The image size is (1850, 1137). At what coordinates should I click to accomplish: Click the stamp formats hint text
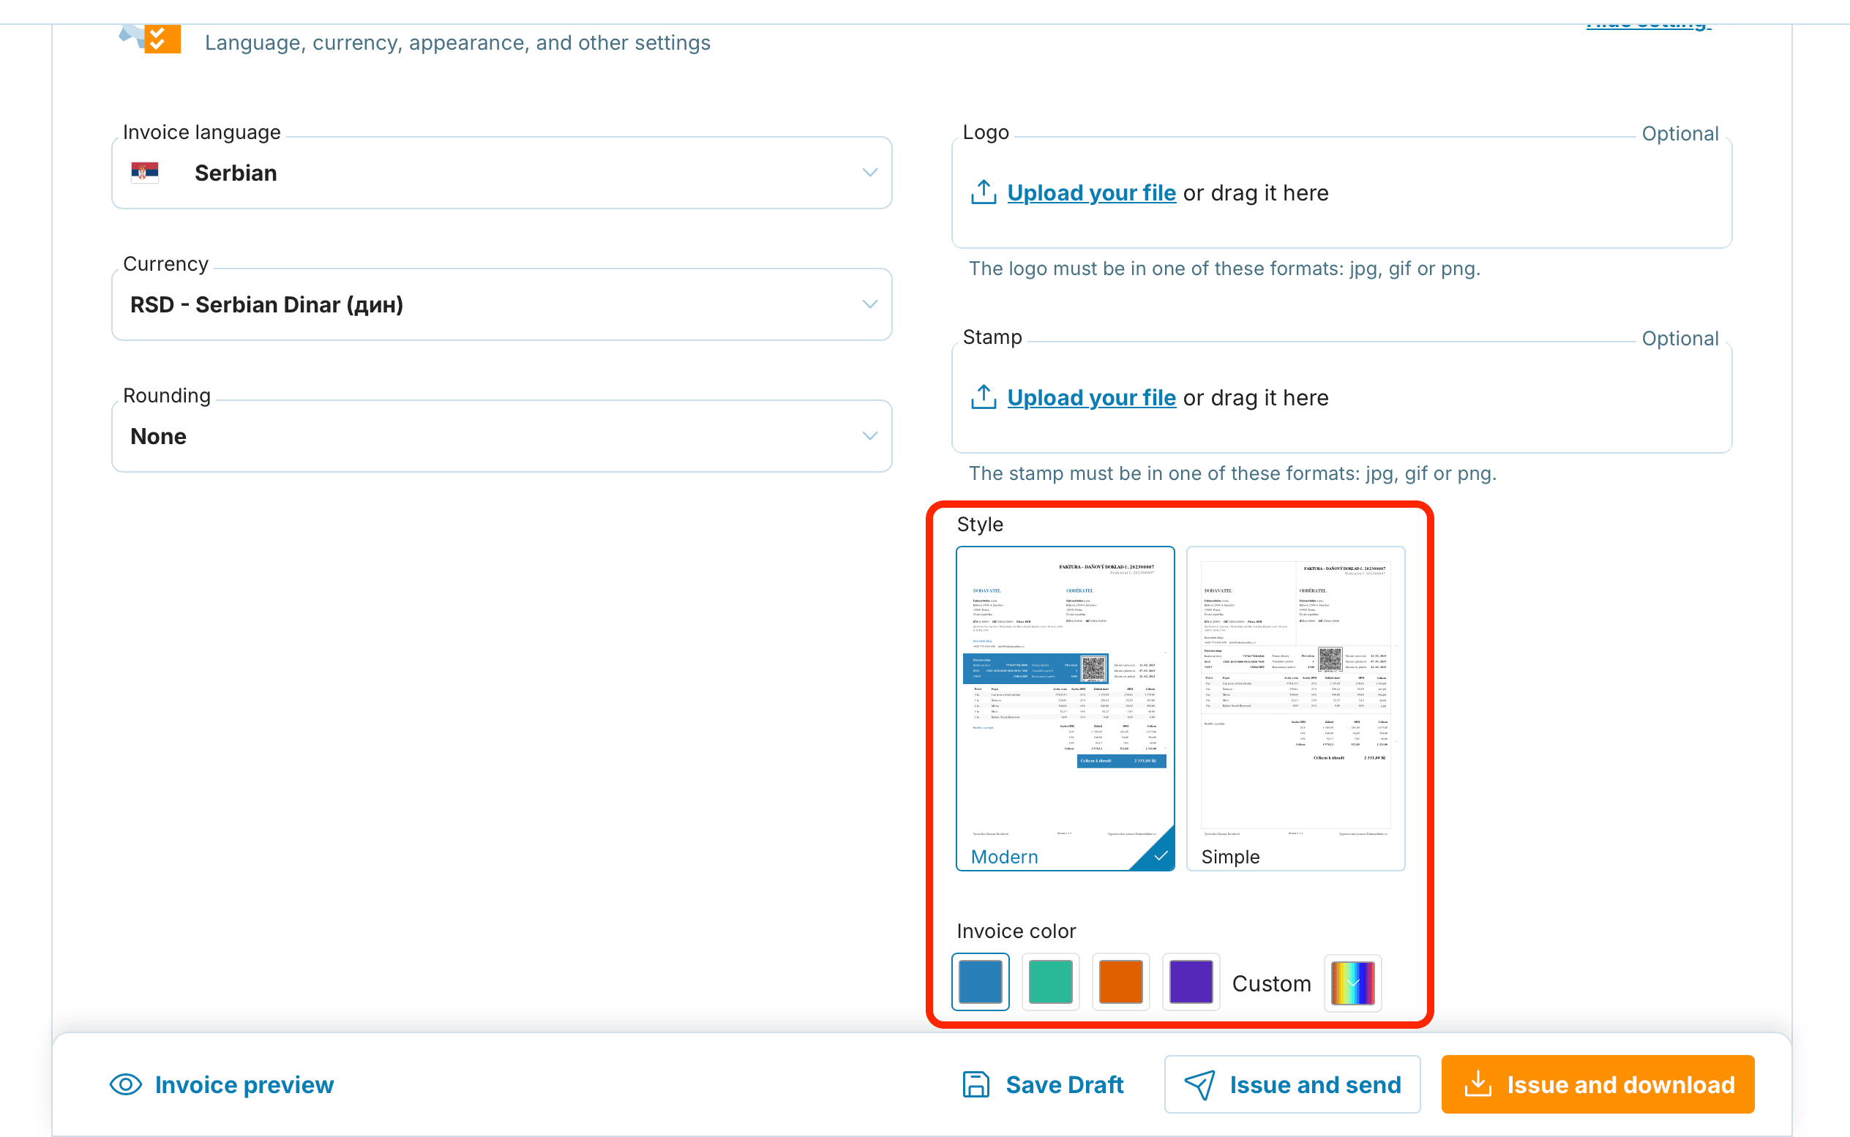(1232, 473)
